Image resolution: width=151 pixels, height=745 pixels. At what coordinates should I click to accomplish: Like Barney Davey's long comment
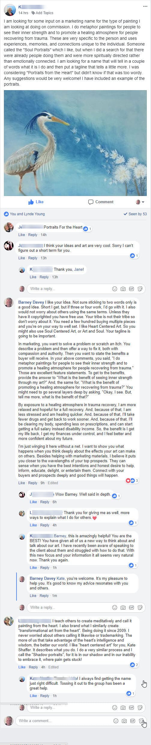click(21, 483)
